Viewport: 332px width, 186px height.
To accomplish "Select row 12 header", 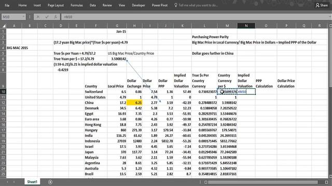I will [x=3, y=103].
